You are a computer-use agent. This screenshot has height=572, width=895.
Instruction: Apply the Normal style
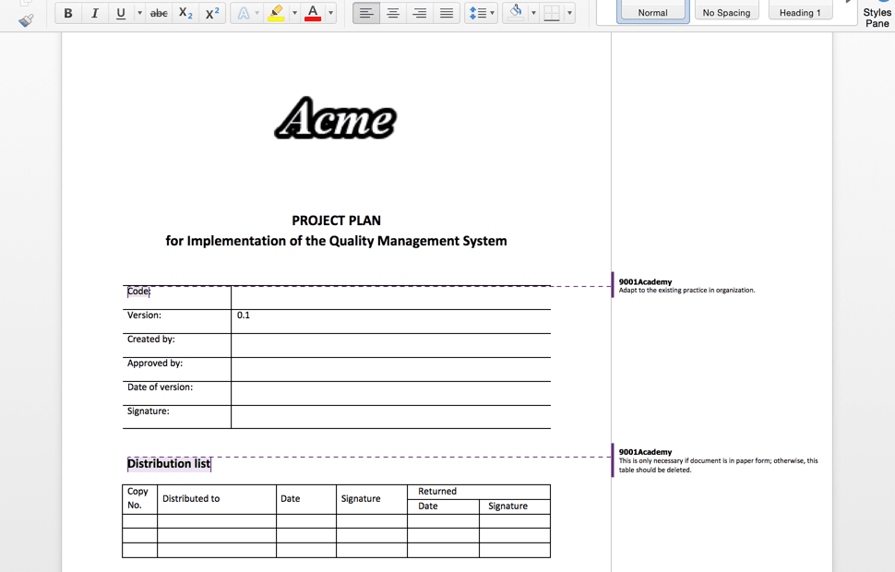[x=652, y=11]
